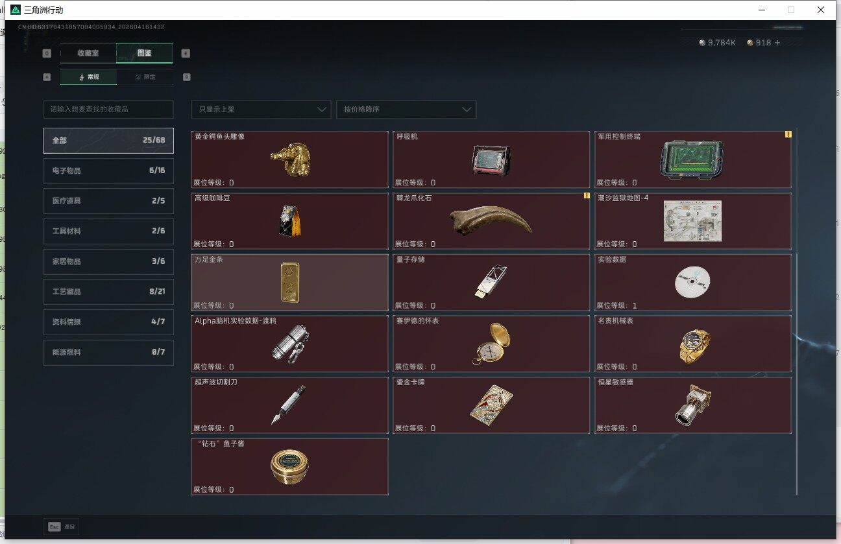Click the 万足金条 item name label
841x544 pixels.
(208, 259)
